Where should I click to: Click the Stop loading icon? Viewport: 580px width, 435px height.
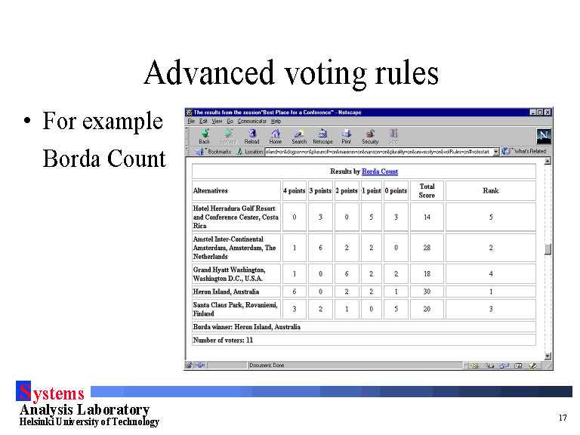(x=393, y=135)
